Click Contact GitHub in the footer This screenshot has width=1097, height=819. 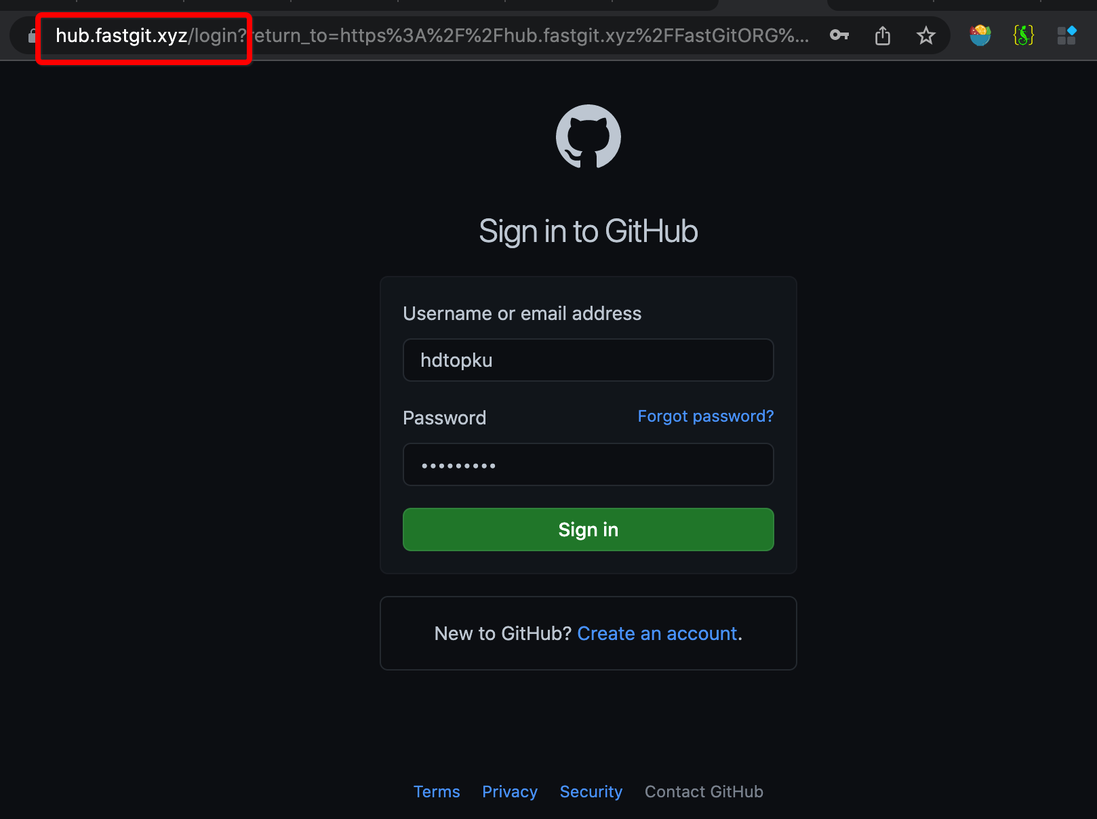pos(704,791)
